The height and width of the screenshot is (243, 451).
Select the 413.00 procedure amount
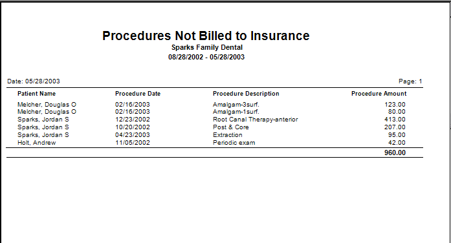pos(395,120)
